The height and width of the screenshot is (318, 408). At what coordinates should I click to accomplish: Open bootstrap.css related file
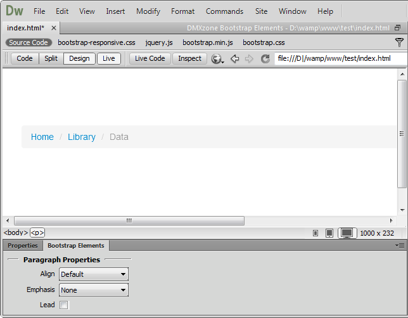[264, 42]
